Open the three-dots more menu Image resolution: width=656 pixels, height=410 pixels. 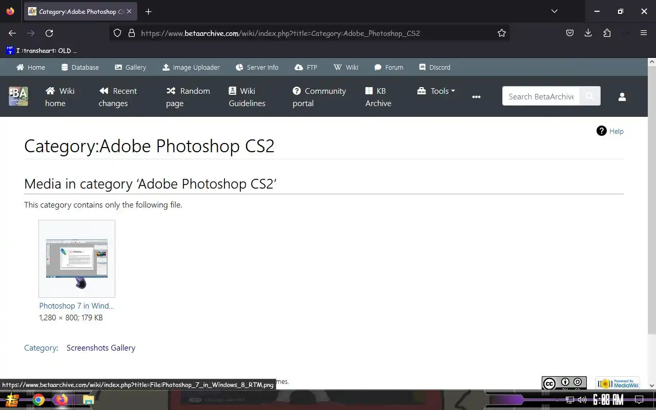tap(476, 97)
